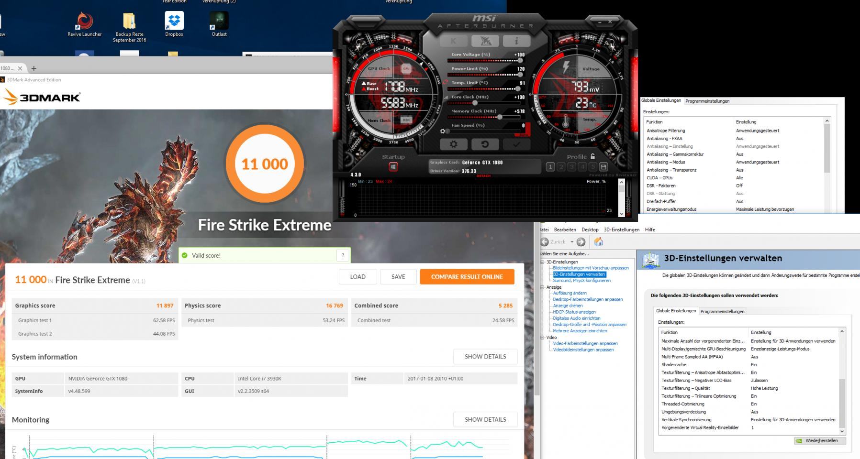Click COMPARE RESULT ONLINE
Image resolution: width=860 pixels, height=459 pixels.
pyautogui.click(x=467, y=277)
